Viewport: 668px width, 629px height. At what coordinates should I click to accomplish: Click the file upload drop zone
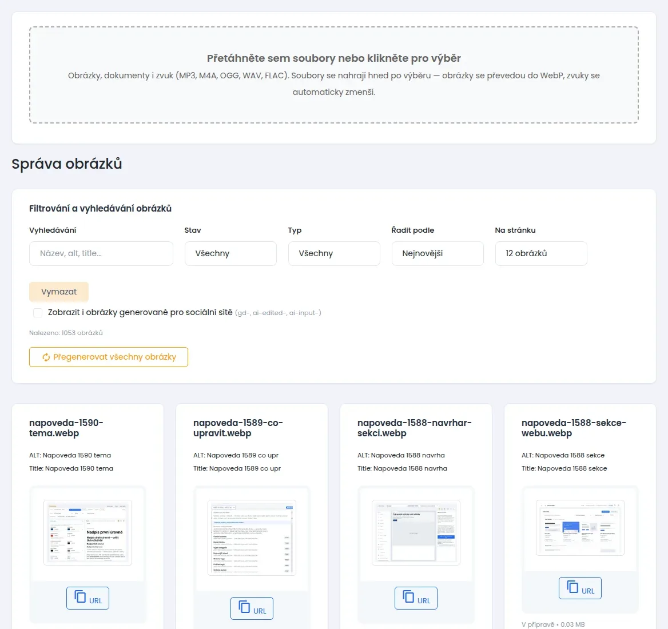(334, 75)
